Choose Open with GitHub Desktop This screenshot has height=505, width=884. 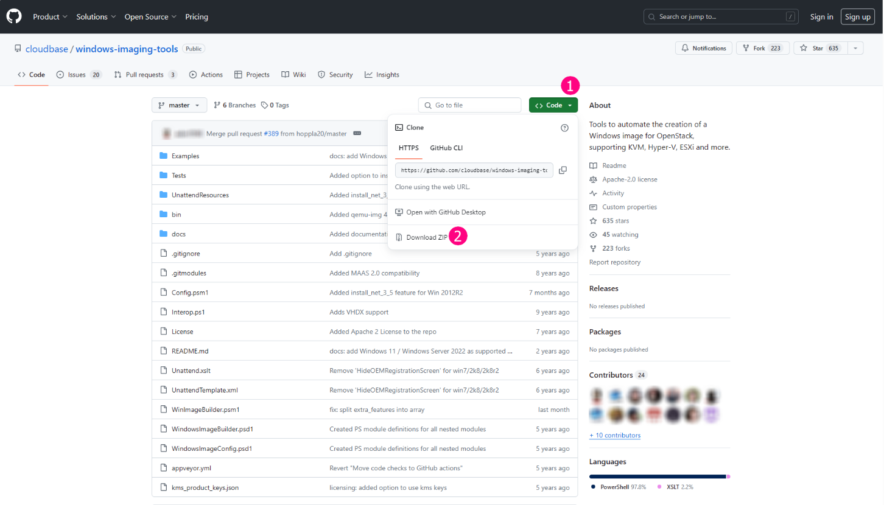440,212
